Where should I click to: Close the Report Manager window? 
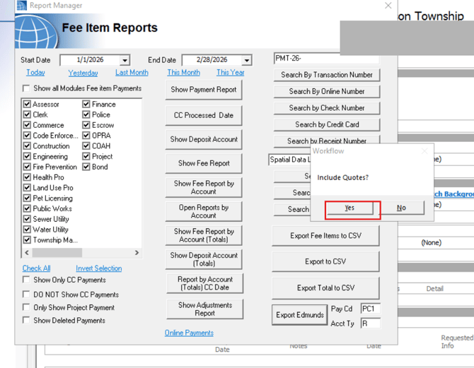click(x=388, y=6)
